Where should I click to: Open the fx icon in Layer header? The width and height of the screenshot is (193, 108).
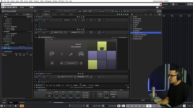[x=80, y=29]
